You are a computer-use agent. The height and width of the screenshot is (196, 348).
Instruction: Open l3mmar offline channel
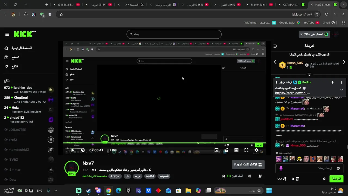click(29, 170)
